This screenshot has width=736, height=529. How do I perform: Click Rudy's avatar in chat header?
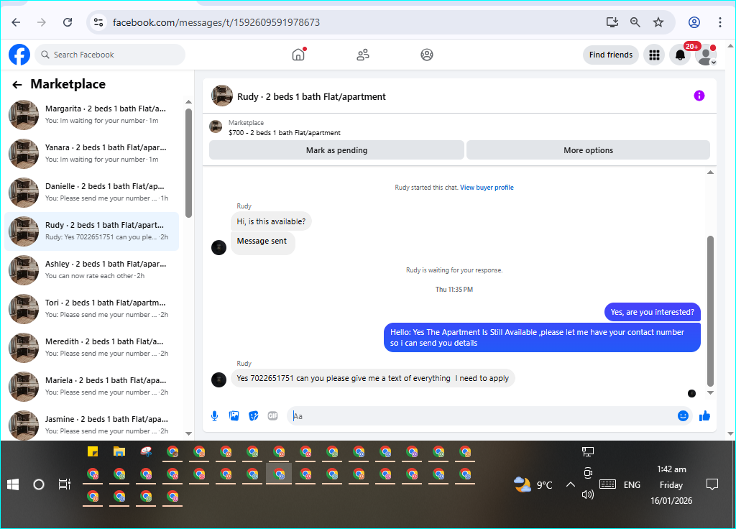[222, 96]
